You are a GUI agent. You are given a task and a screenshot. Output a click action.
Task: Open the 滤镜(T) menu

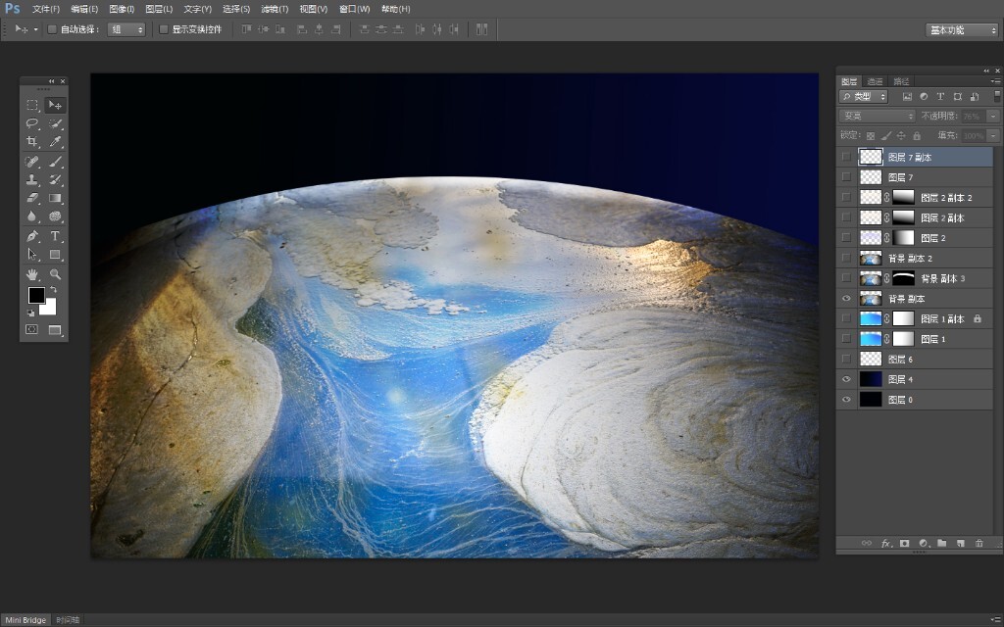click(275, 9)
